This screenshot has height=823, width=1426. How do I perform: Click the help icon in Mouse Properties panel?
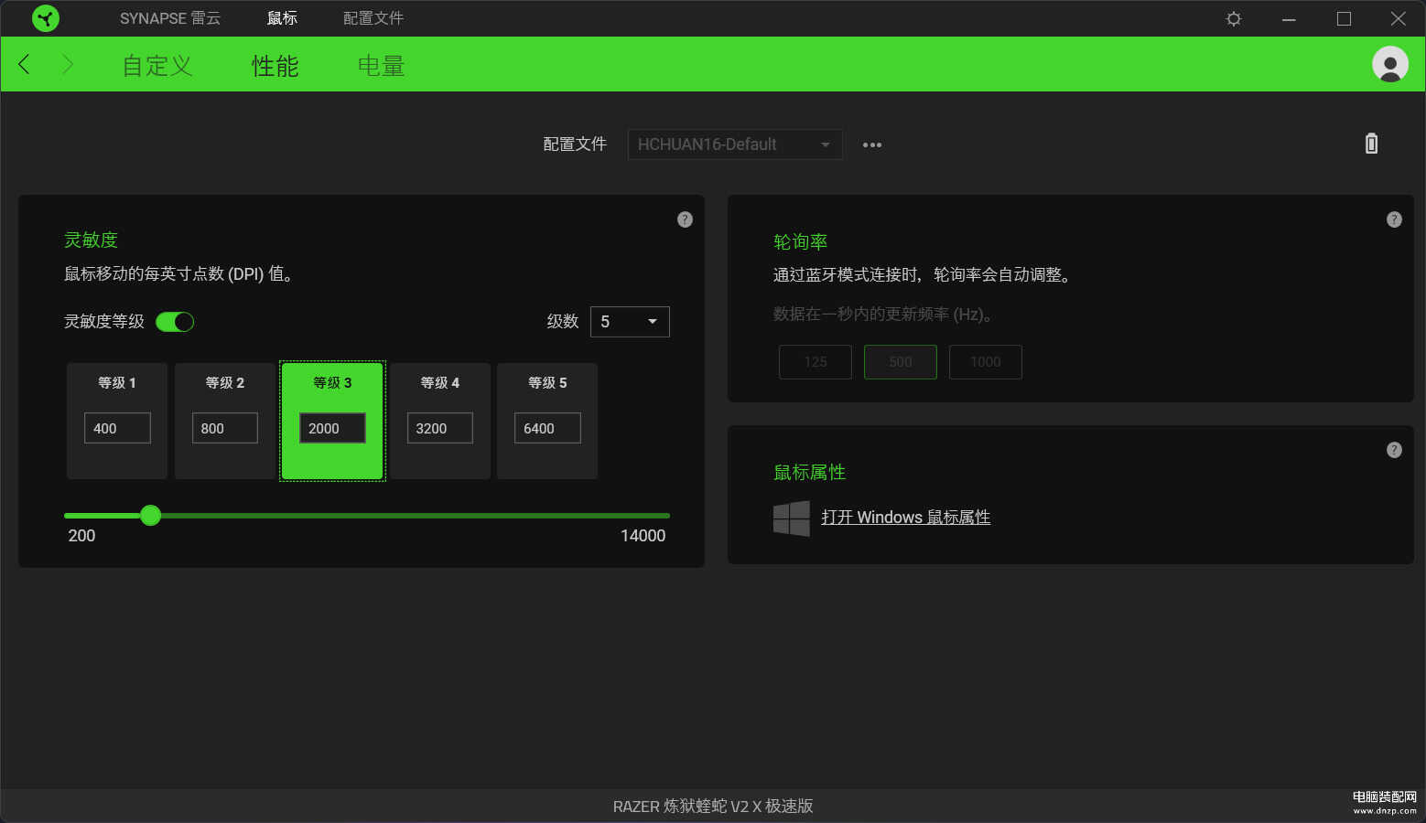[1394, 450]
